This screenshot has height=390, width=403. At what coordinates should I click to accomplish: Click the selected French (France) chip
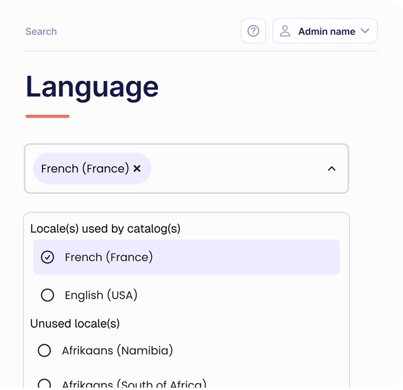84,169
